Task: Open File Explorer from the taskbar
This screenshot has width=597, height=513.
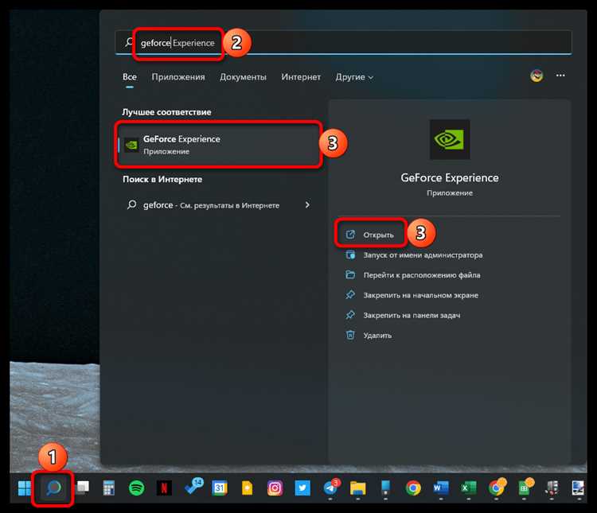Action: [358, 488]
